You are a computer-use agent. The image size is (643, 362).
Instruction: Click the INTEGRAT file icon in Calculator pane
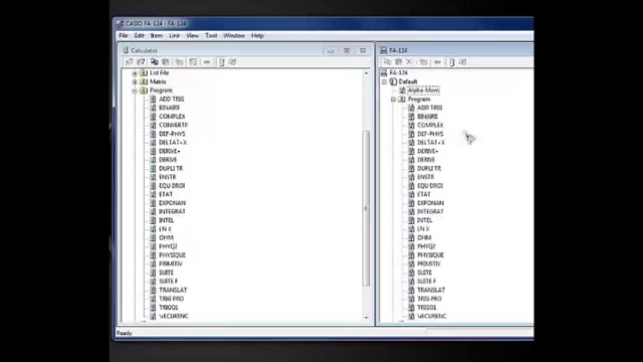click(153, 212)
